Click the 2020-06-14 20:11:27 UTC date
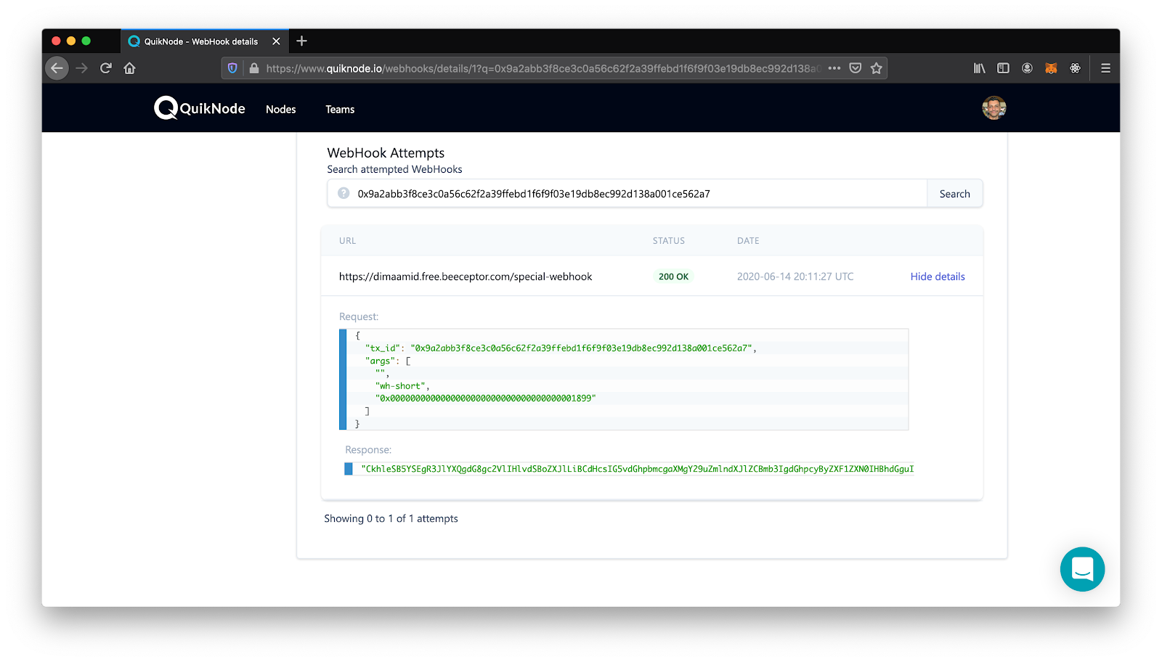Screen dimensions: 1162x662 (795, 277)
